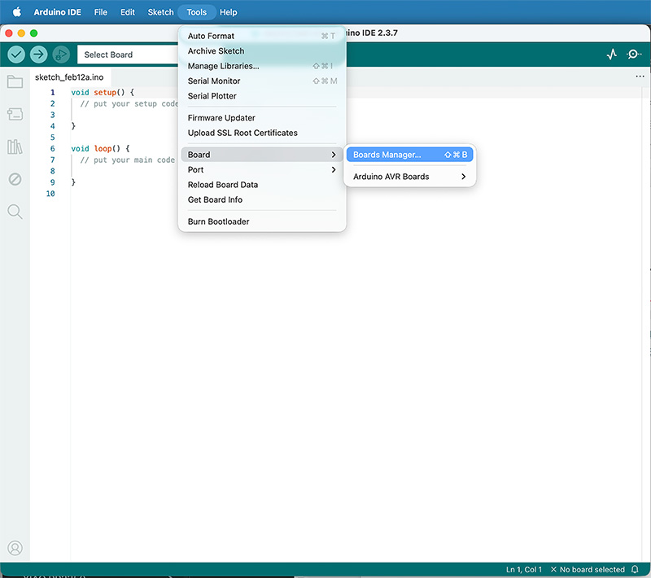Click Get Board Info

262,199
